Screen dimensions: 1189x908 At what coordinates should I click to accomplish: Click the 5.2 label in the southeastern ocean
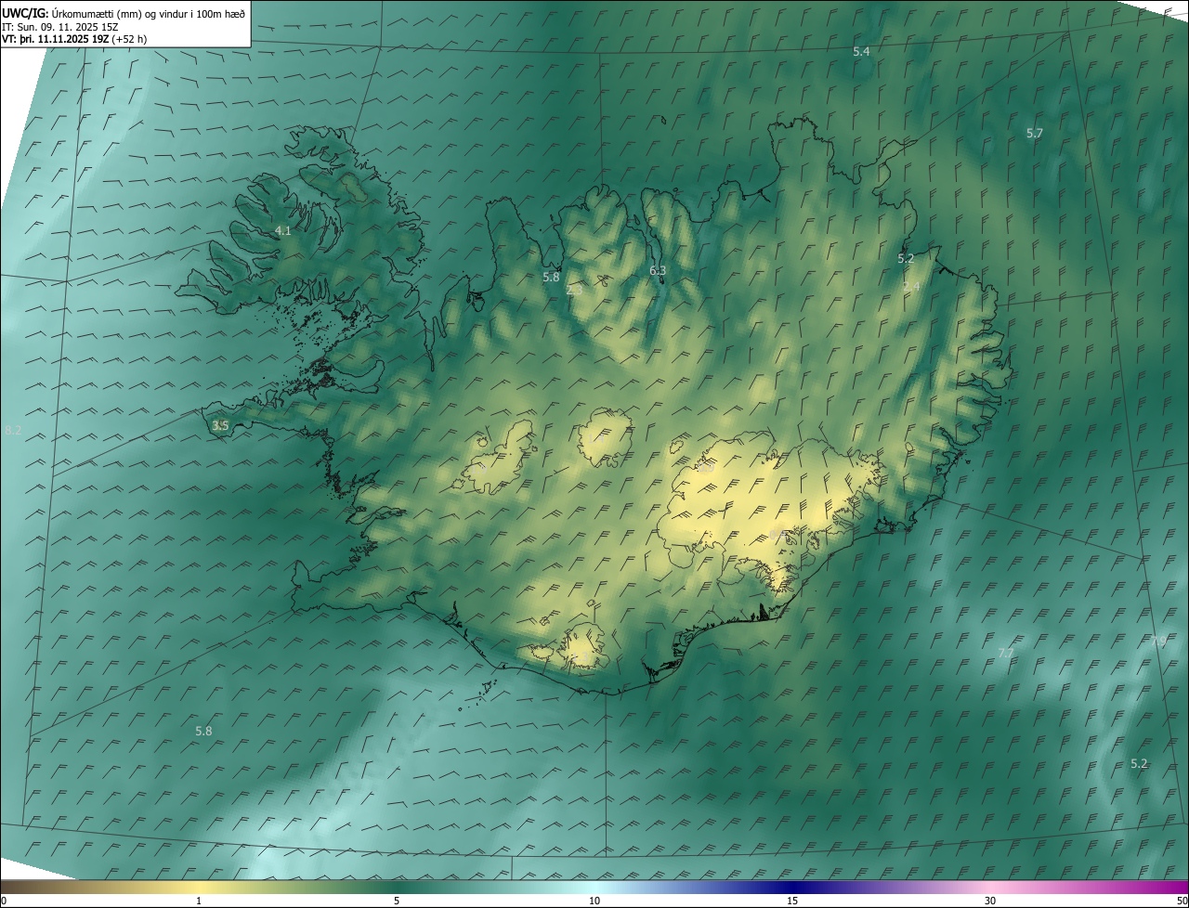(x=1139, y=764)
